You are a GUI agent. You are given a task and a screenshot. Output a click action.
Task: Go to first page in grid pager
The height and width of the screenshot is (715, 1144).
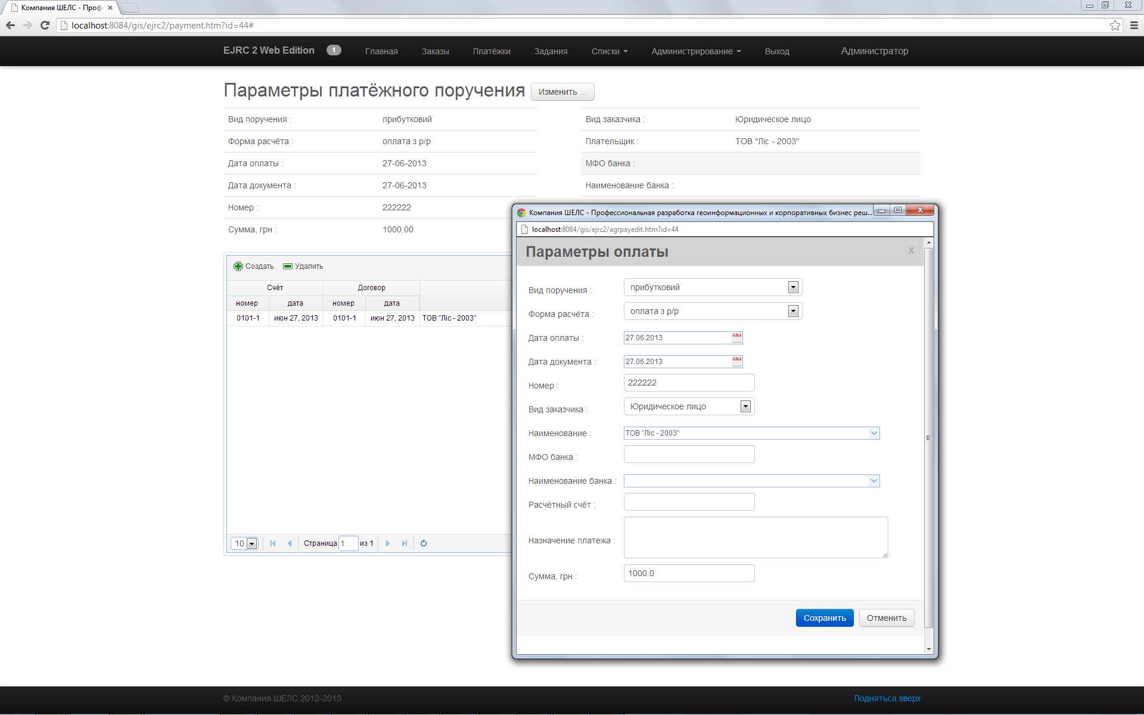(273, 543)
